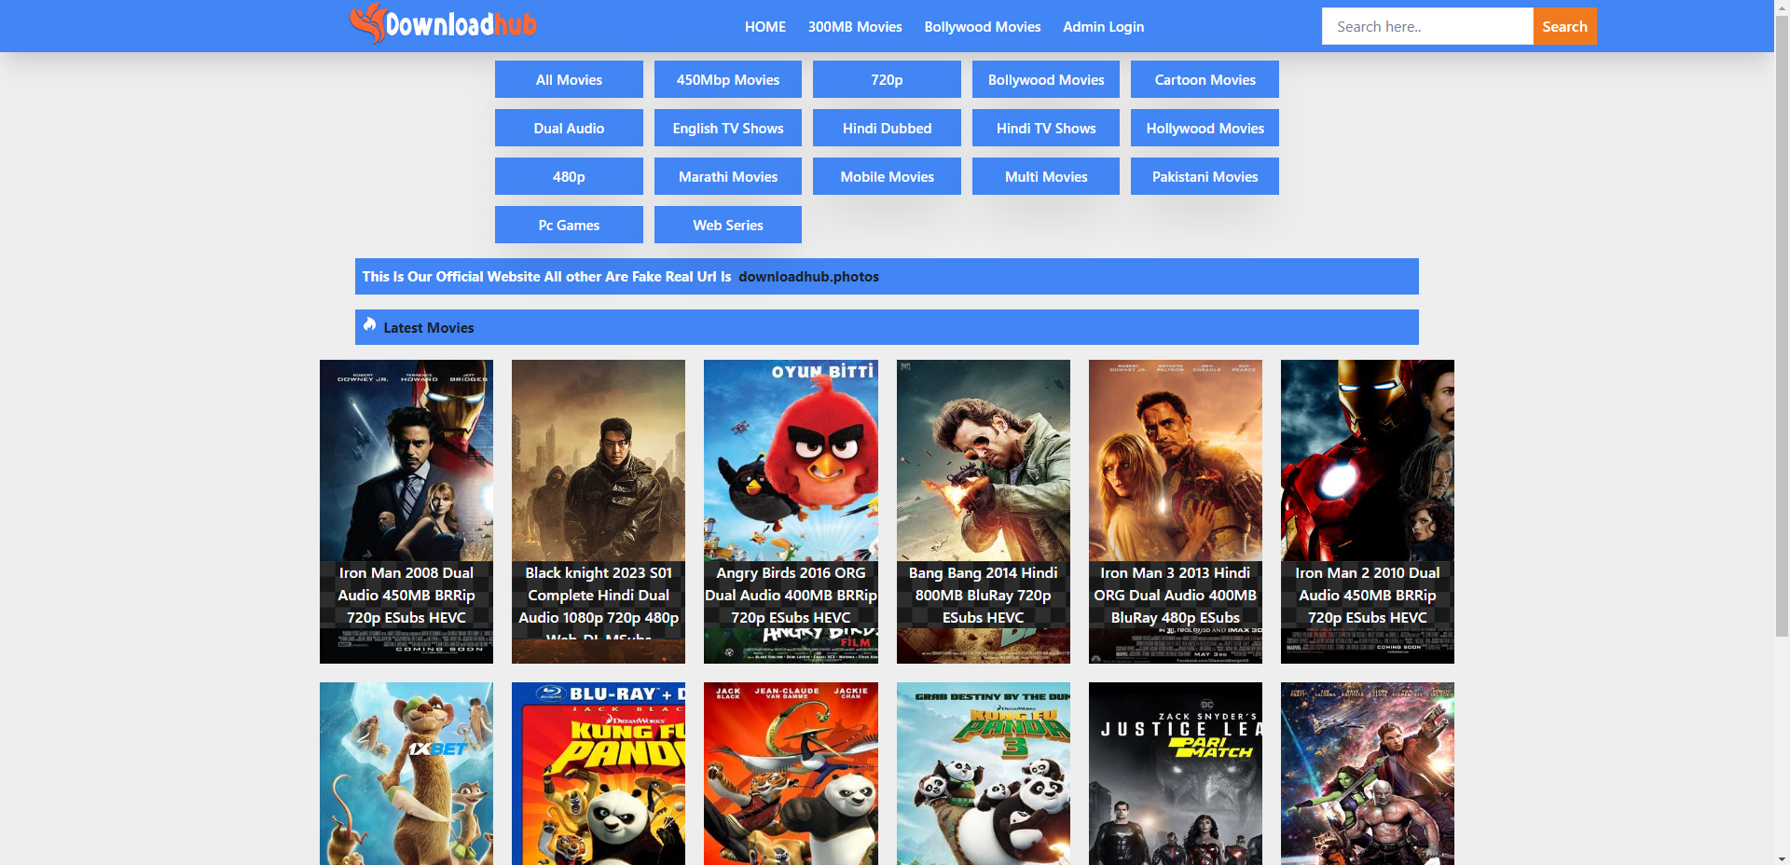Click the orange Search button

[x=1564, y=26]
